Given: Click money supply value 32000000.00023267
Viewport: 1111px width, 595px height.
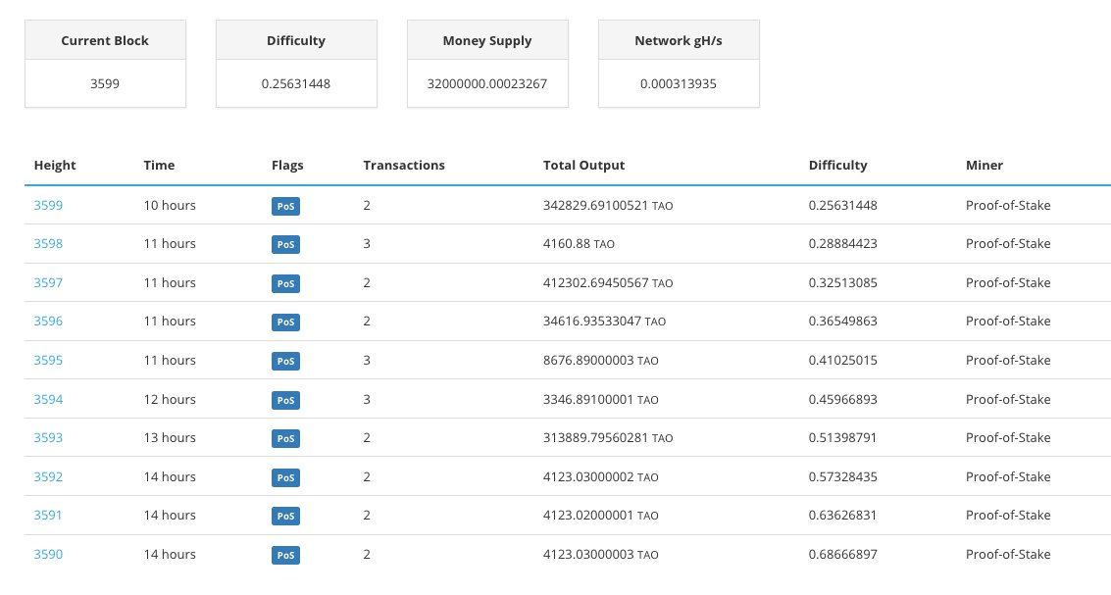Looking at the screenshot, I should 487,83.
